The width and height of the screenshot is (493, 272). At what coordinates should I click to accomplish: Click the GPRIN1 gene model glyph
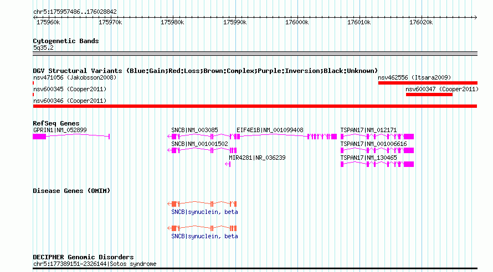click(71, 137)
